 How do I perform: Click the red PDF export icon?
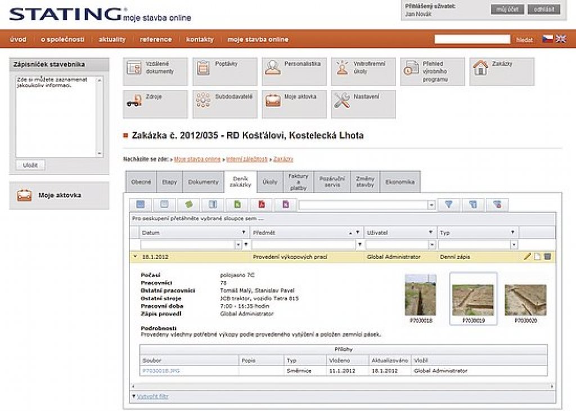(x=262, y=205)
